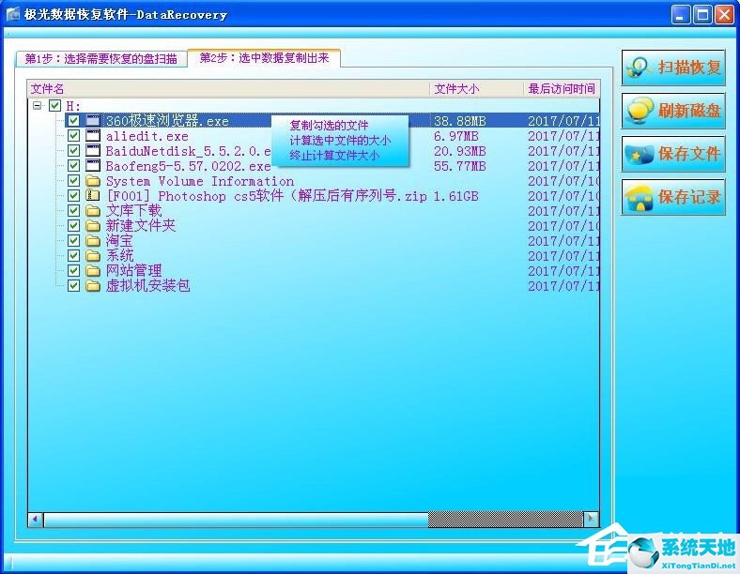Viewport: 740px width, 574px height.
Task: Click the 6.97MB size cell
Action: pos(455,136)
